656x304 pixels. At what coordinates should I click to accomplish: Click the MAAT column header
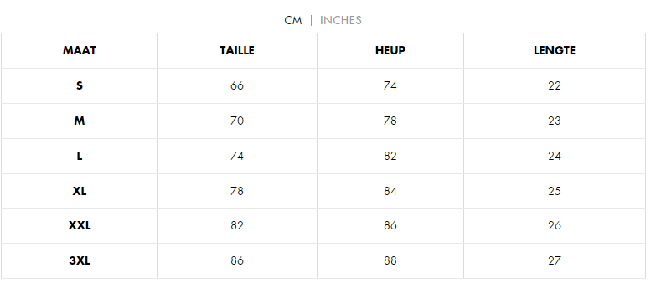80,50
